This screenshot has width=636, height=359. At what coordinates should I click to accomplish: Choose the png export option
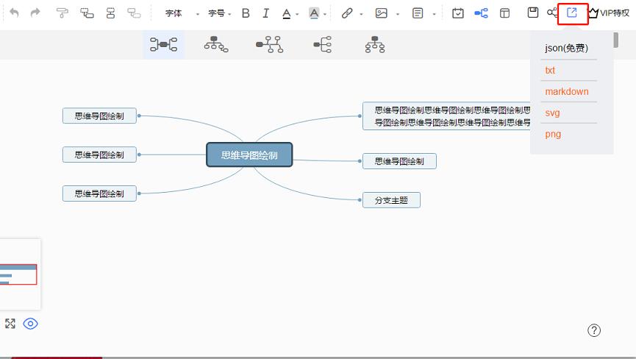coord(552,134)
